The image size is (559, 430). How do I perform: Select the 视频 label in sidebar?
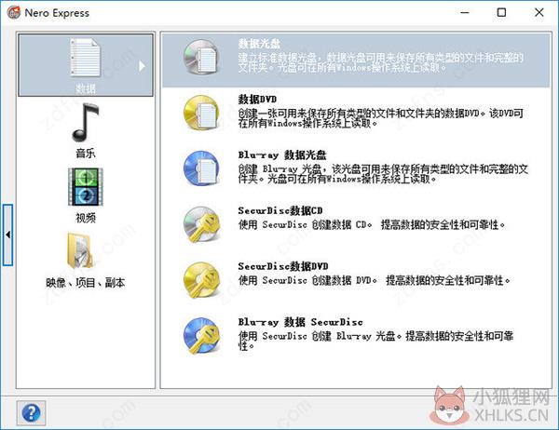tap(86, 218)
